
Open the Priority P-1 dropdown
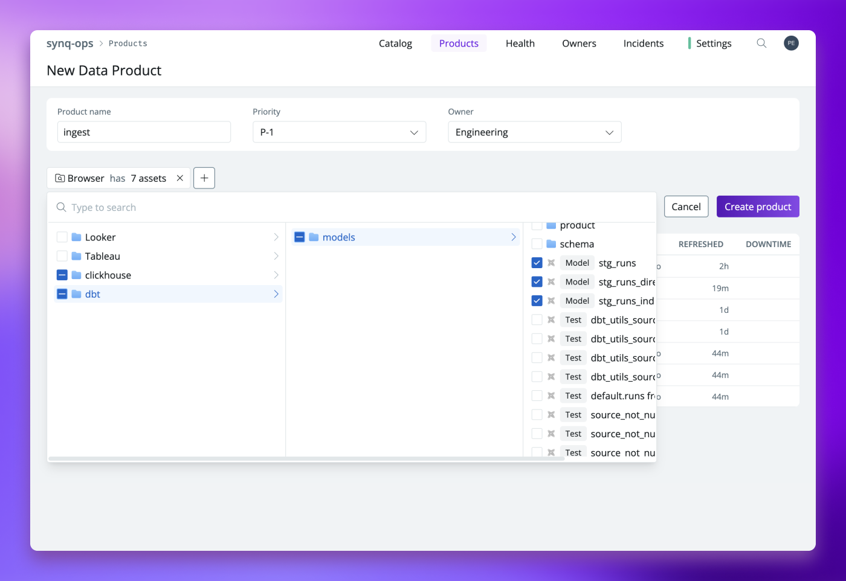point(339,132)
